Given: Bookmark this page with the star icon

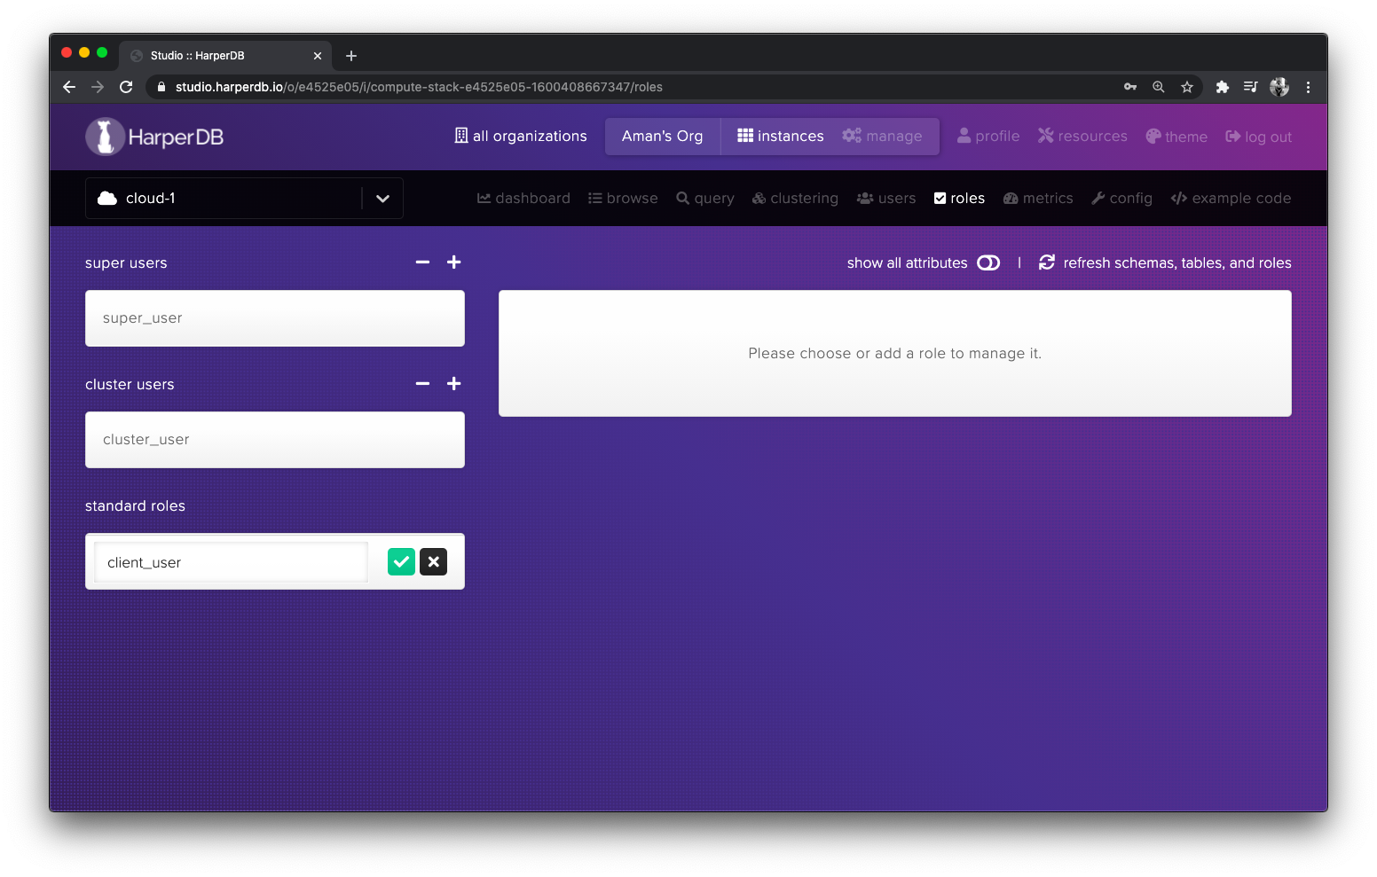Looking at the screenshot, I should [1187, 87].
